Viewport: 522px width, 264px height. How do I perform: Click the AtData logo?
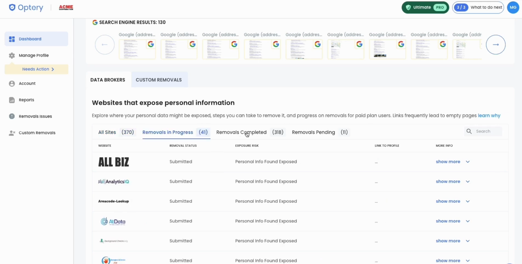click(x=113, y=221)
